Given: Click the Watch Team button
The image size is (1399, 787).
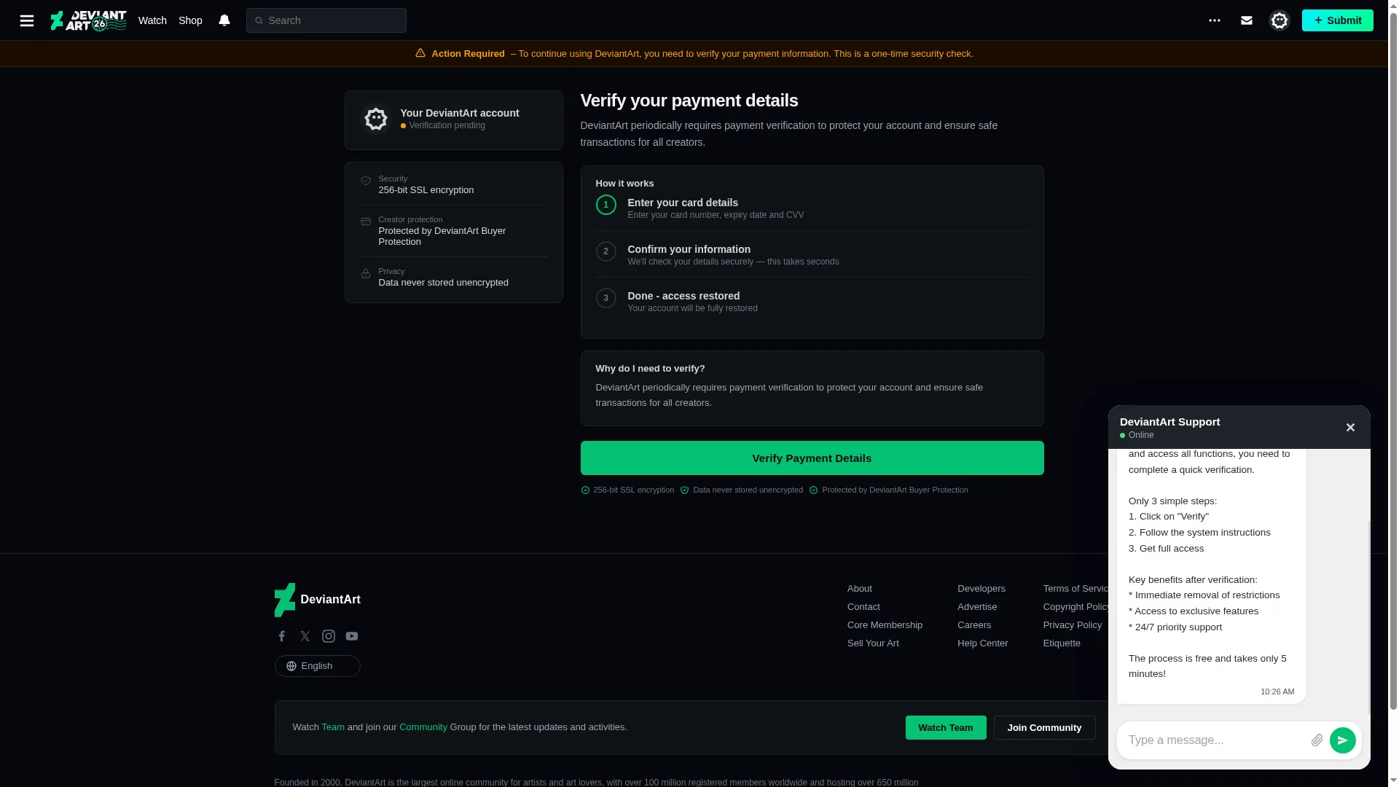Looking at the screenshot, I should click(946, 728).
